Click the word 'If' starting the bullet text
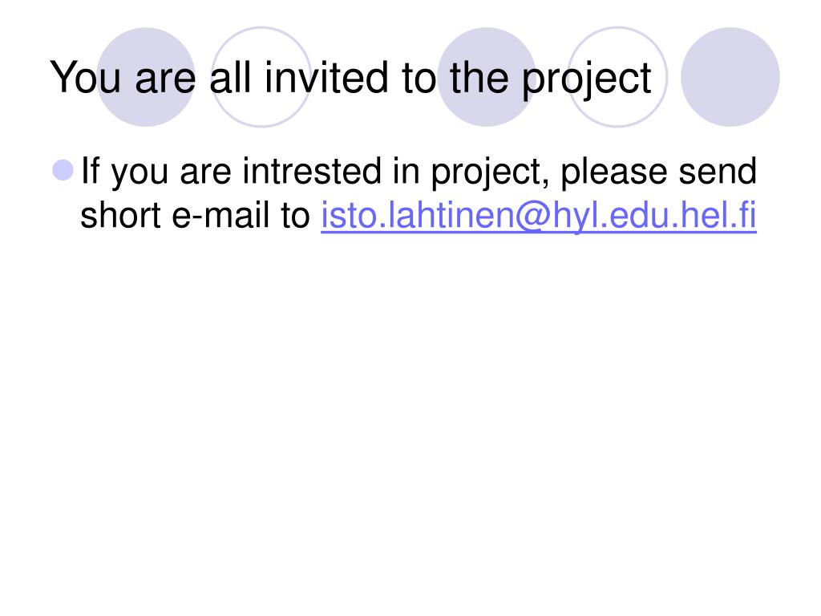The height and width of the screenshot is (616, 821). (x=90, y=171)
